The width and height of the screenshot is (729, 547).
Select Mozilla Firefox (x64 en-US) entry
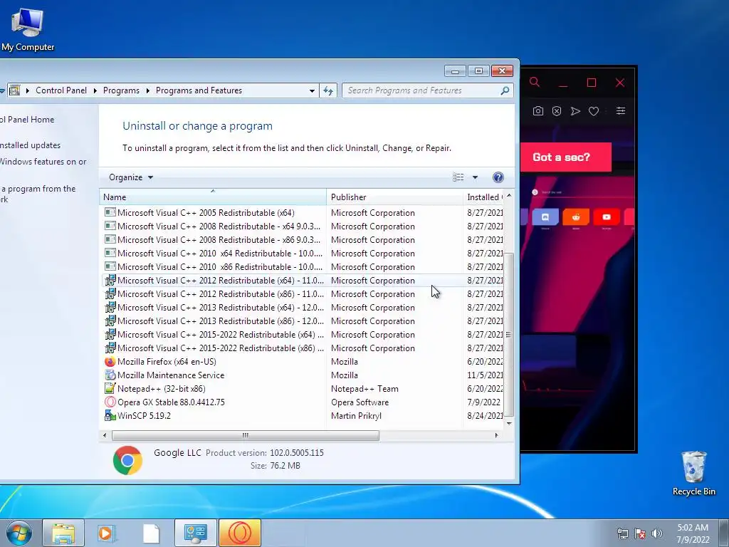coord(302,361)
